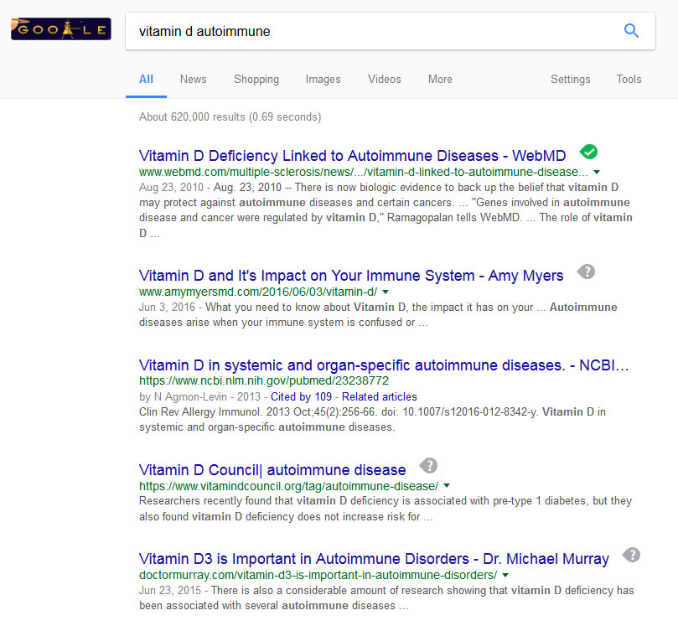
Task: Switch to the Videos tab
Action: (x=385, y=79)
